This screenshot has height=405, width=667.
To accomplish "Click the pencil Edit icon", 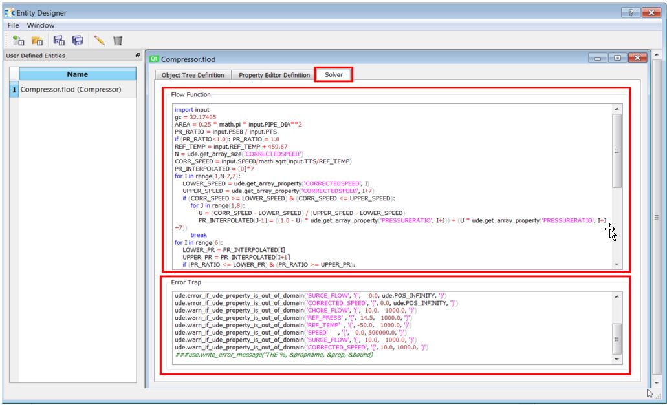I will [99, 41].
